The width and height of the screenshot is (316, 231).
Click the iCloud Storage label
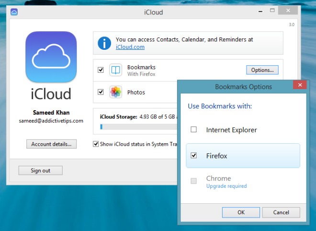(x=119, y=117)
